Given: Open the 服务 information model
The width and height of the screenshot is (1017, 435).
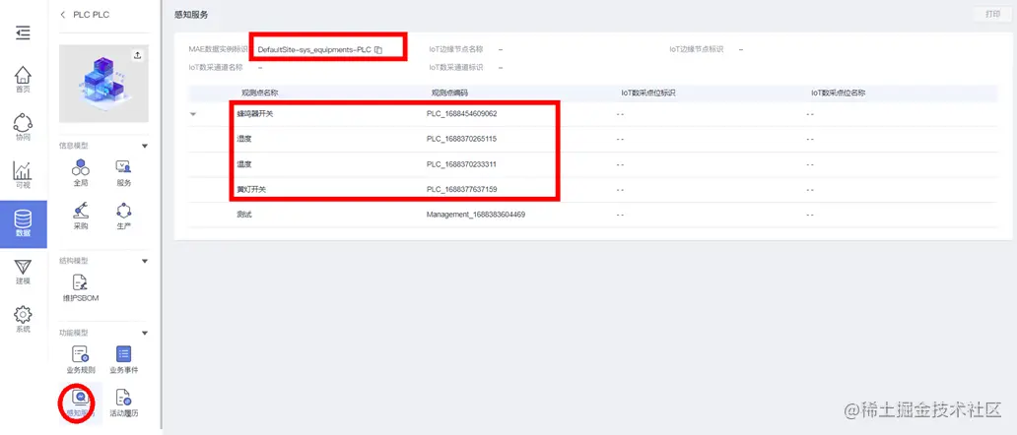Looking at the screenshot, I should 124,173.
